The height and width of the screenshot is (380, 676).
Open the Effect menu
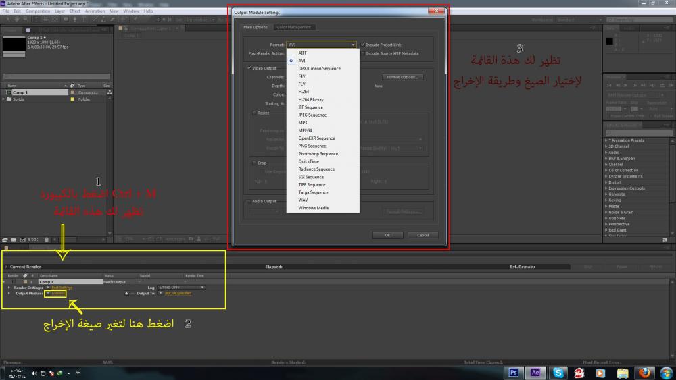[x=75, y=11]
